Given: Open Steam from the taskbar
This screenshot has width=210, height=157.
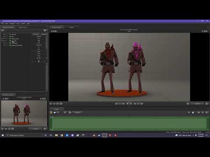Looking at the screenshot, I should tap(99, 135).
